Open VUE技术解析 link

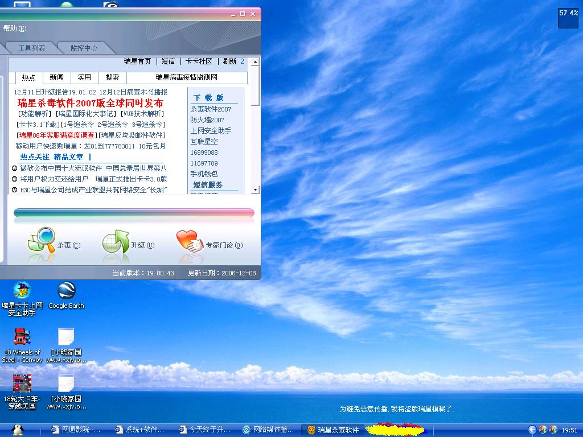143,114
